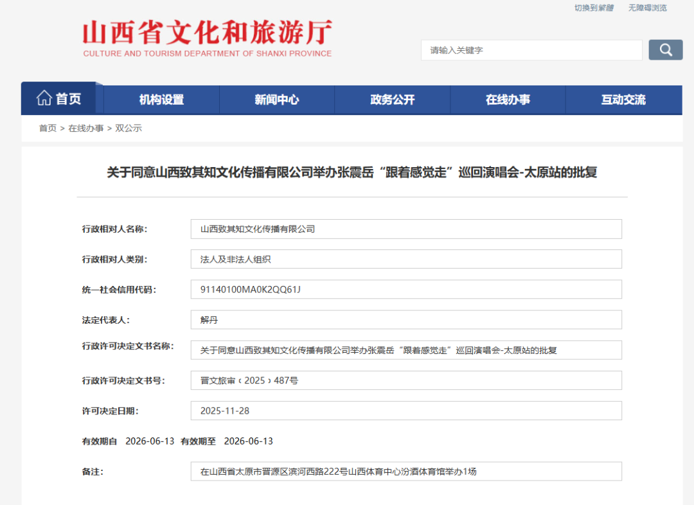694x505 pixels.
Task: Click 双公示 in the breadcrumb trail
Action: point(129,128)
